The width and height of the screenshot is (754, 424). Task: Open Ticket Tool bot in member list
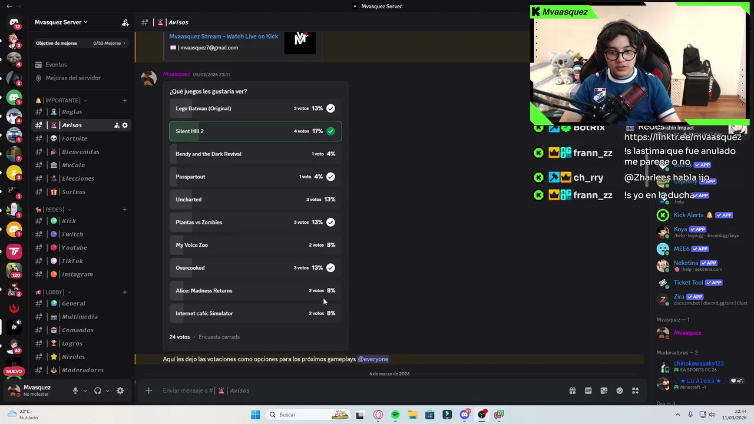701,283
